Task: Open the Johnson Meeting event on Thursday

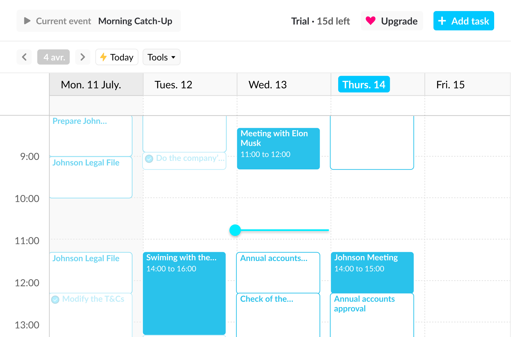Action: (372, 272)
